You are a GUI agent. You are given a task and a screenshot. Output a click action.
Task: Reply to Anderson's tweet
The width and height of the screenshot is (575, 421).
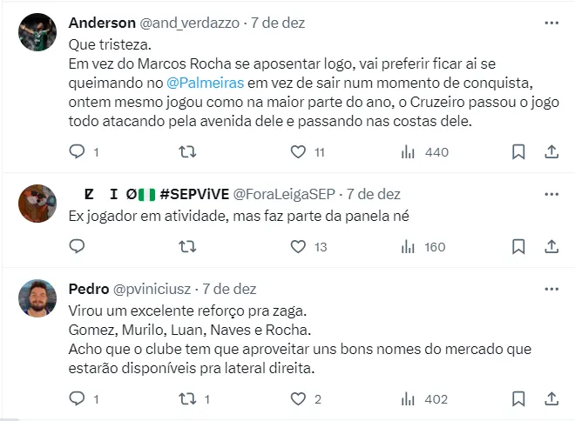77,152
